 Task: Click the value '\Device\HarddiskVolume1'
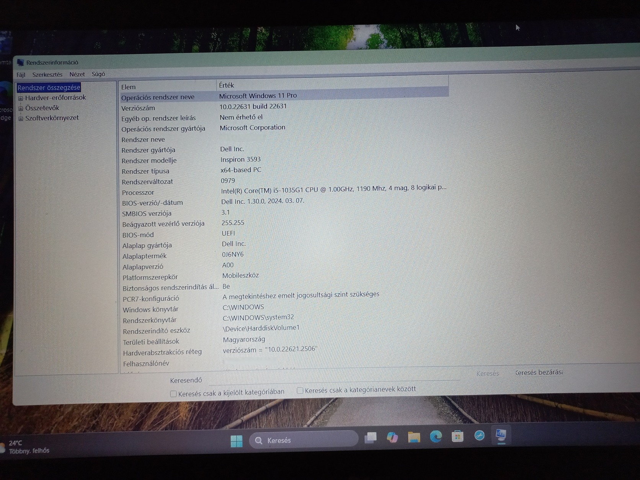261,328
